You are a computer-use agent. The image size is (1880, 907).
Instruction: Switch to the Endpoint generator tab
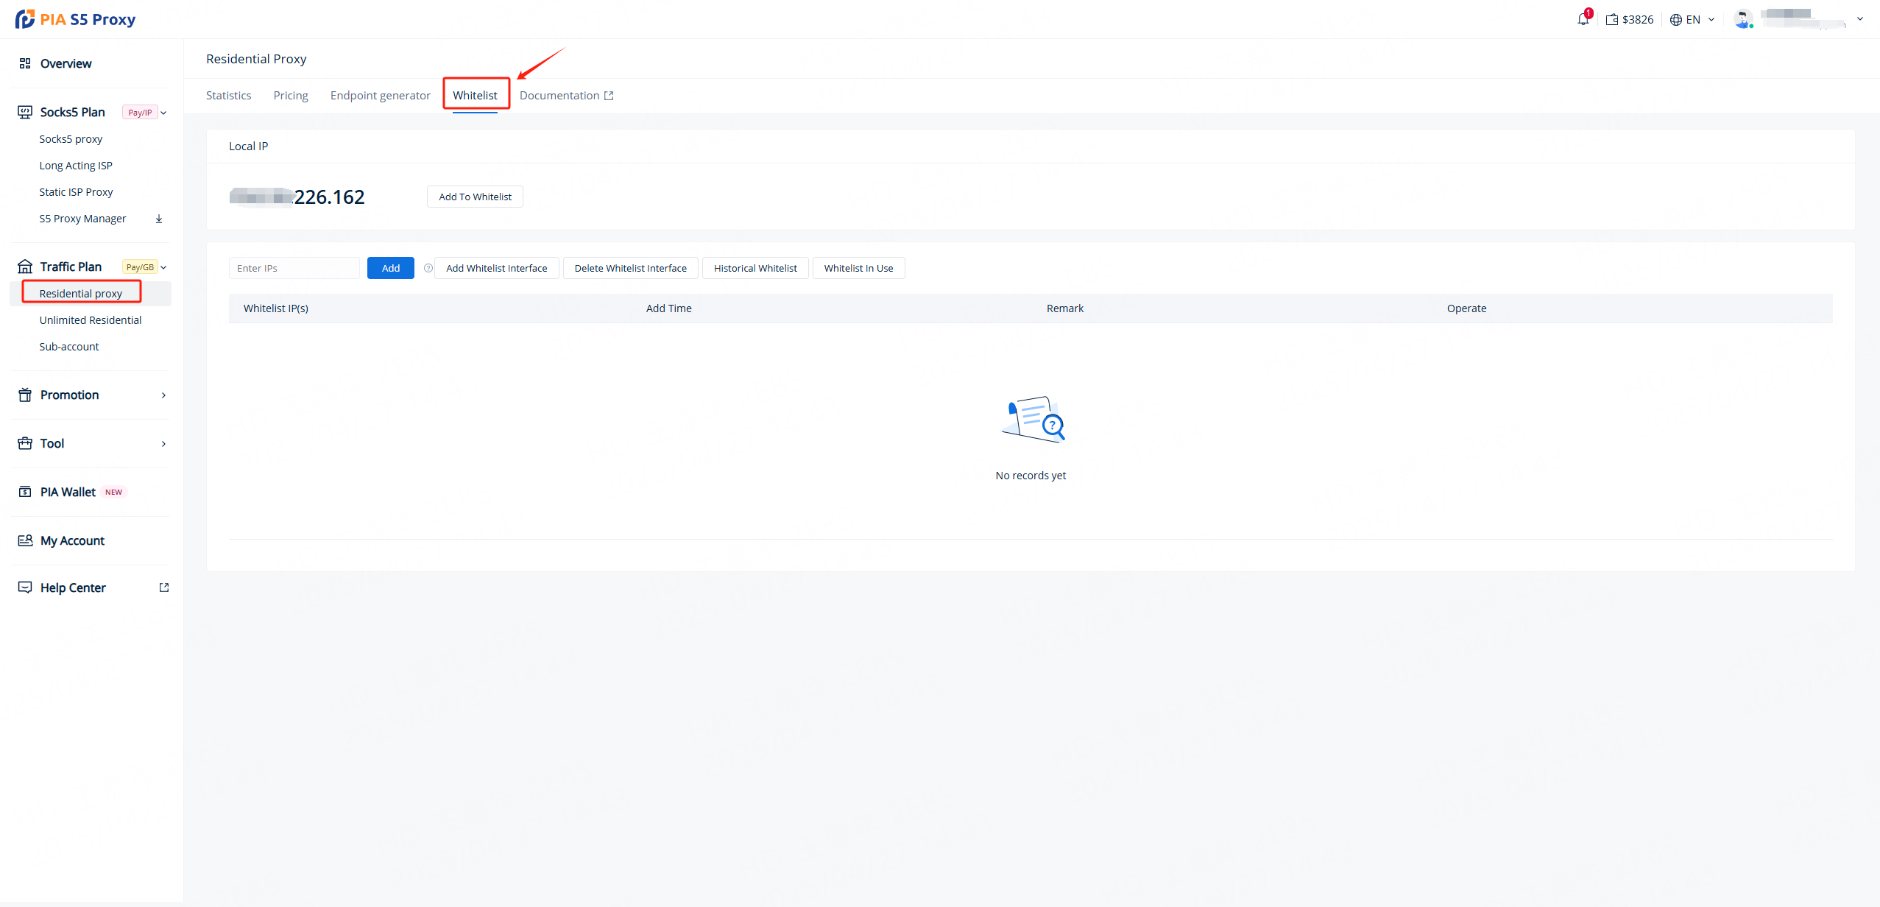tap(380, 96)
